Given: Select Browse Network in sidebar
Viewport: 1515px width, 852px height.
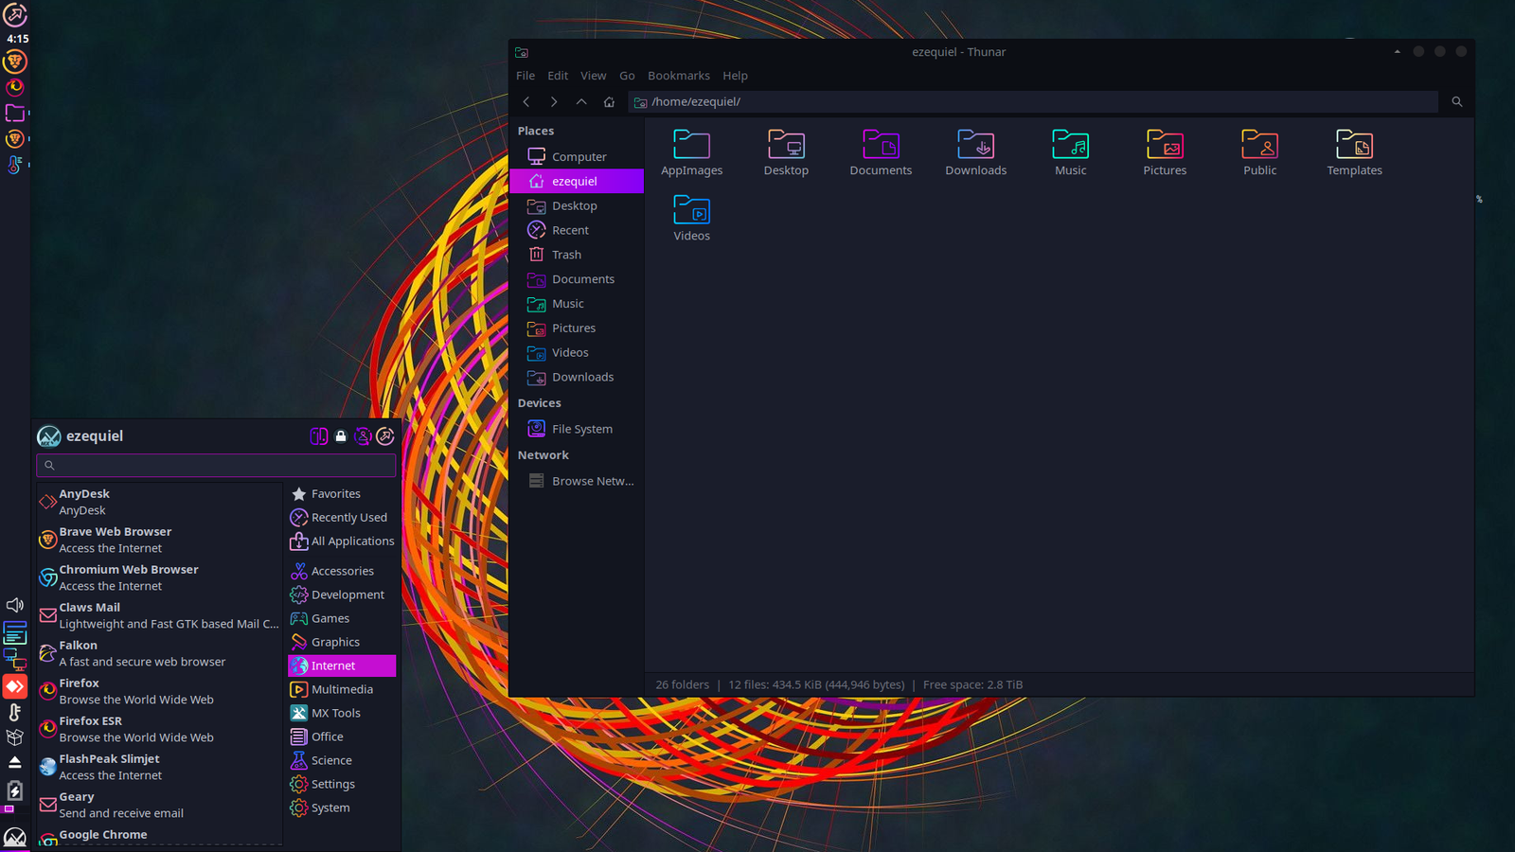Looking at the screenshot, I should point(577,481).
